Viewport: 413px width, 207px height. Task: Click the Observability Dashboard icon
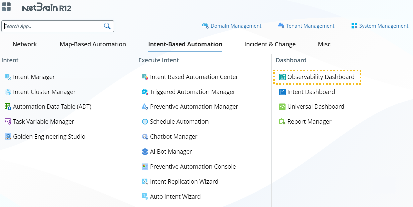pyautogui.click(x=282, y=77)
